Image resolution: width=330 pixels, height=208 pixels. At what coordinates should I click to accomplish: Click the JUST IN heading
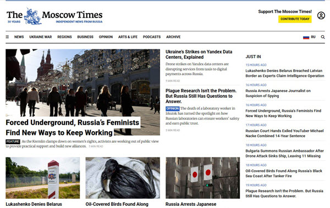[x=253, y=57]
